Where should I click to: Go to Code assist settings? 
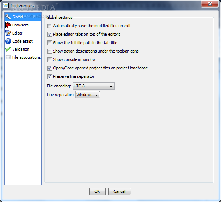pyautogui.click(x=22, y=41)
